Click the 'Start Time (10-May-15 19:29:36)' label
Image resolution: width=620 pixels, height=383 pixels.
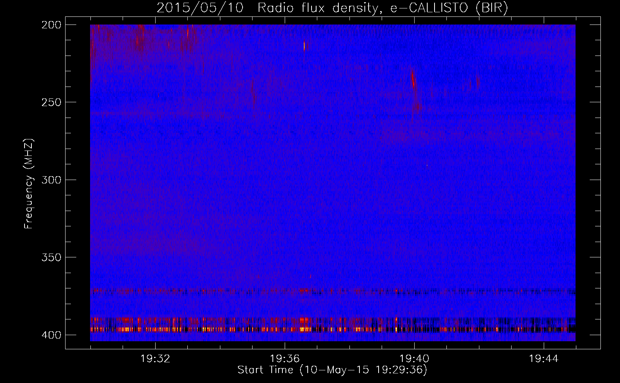(332, 370)
